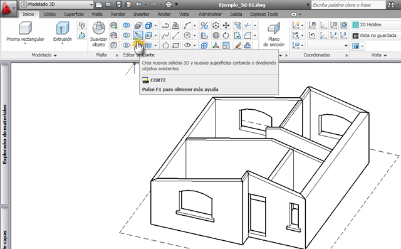This screenshot has width=401, height=249.
Task: Click the Plano de sección button
Action: pyautogui.click(x=274, y=34)
